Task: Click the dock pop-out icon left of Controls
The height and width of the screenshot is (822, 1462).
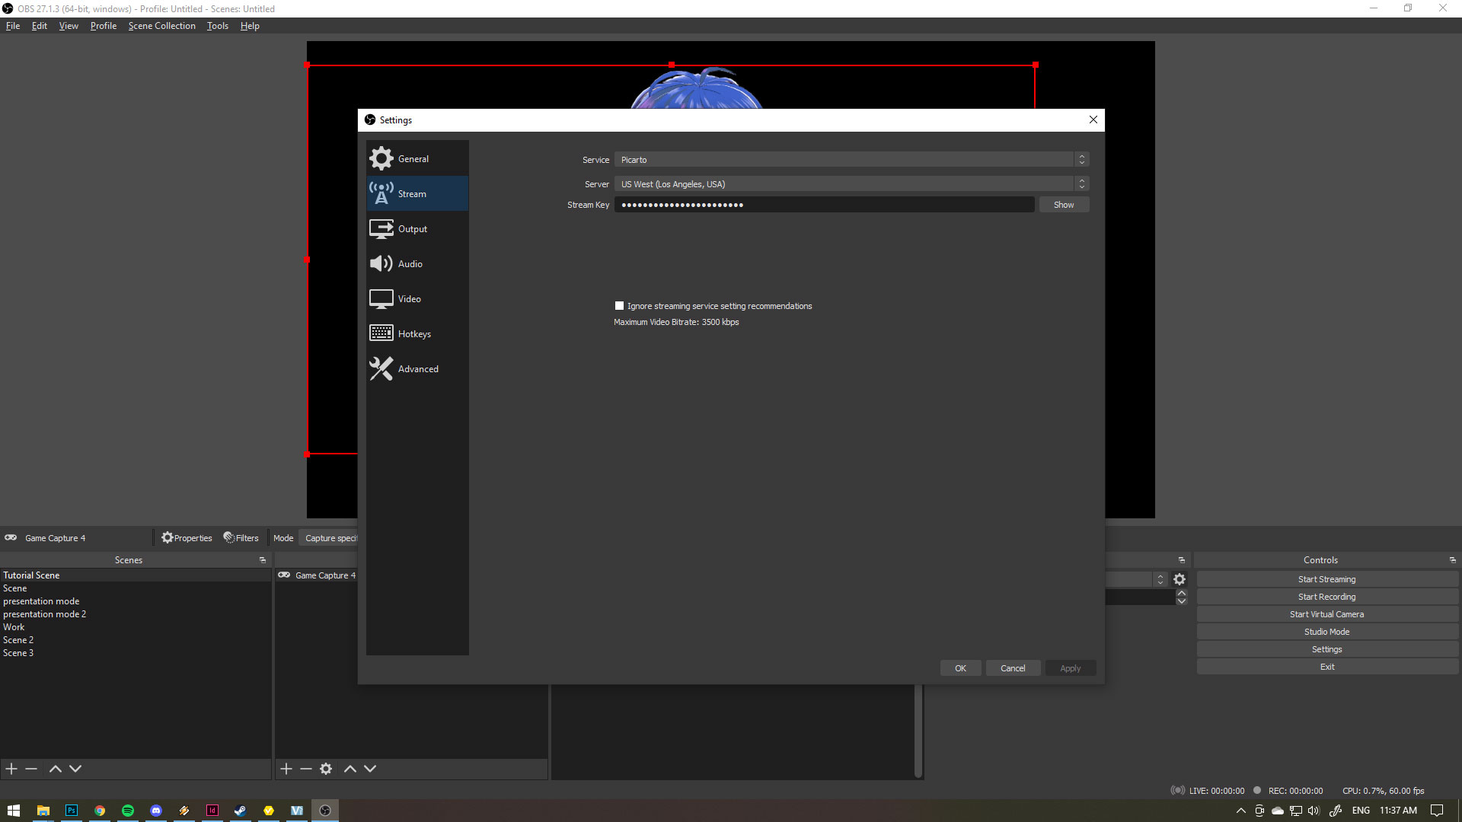Action: (x=1182, y=560)
